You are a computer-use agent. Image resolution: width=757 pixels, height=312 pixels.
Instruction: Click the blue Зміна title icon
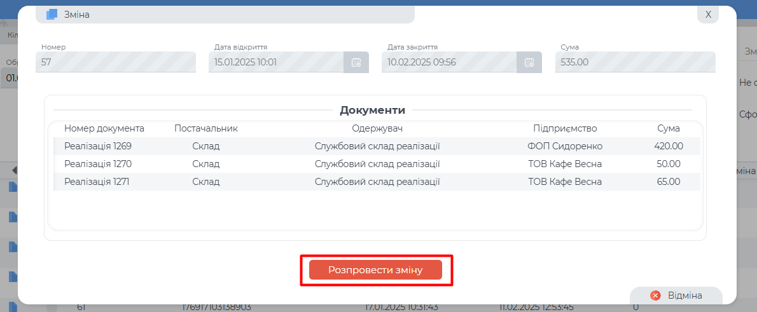pyautogui.click(x=52, y=14)
